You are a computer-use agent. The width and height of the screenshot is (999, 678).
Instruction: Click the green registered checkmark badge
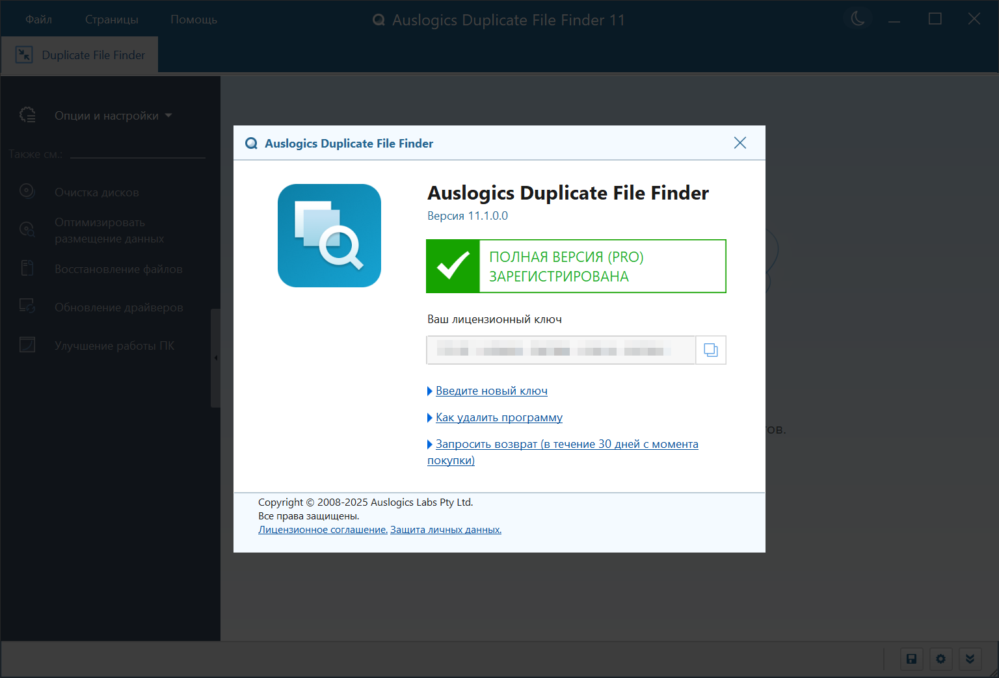pyautogui.click(x=453, y=266)
